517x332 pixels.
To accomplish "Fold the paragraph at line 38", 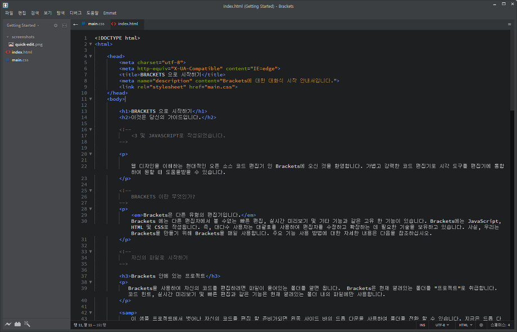I will 90,282.
